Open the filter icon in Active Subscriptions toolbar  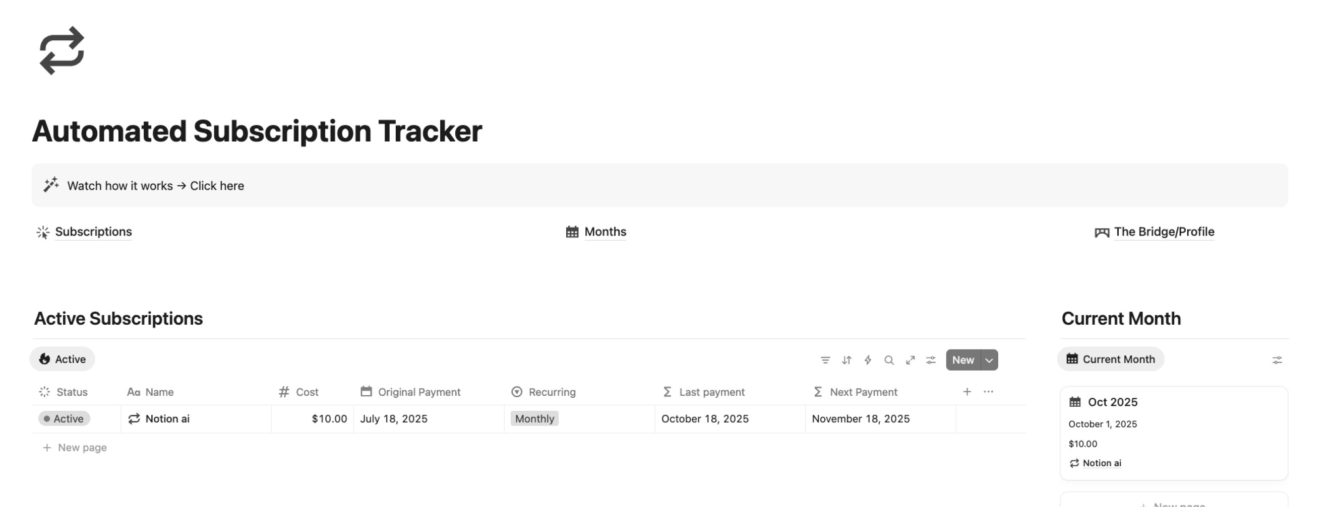(x=825, y=359)
